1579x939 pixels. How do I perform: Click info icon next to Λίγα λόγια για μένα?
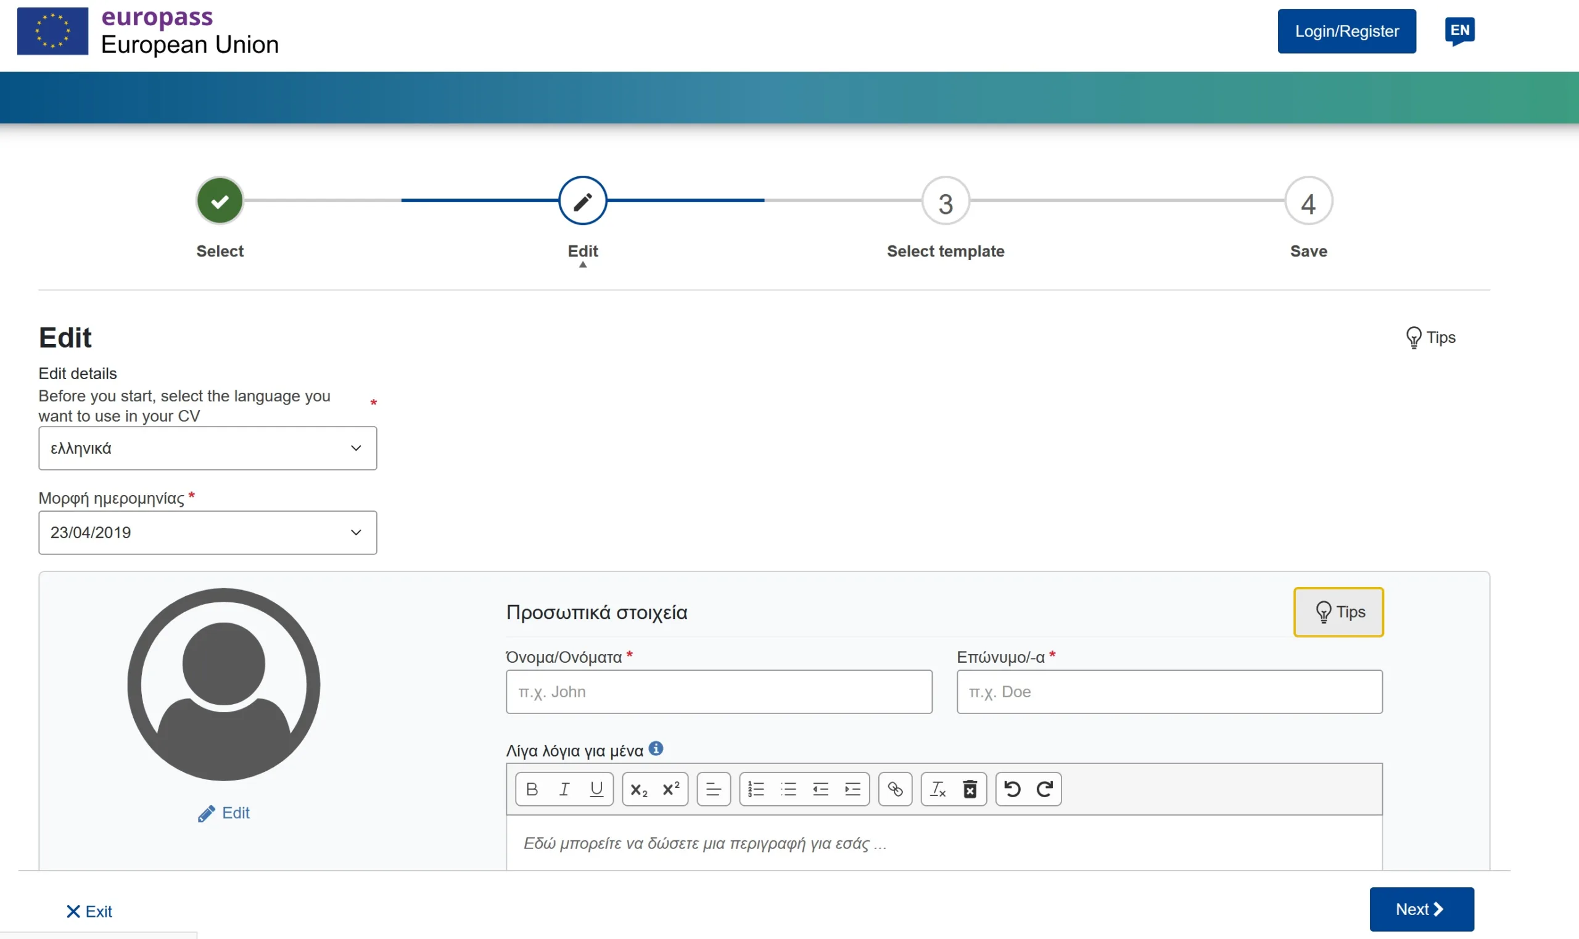tap(656, 748)
